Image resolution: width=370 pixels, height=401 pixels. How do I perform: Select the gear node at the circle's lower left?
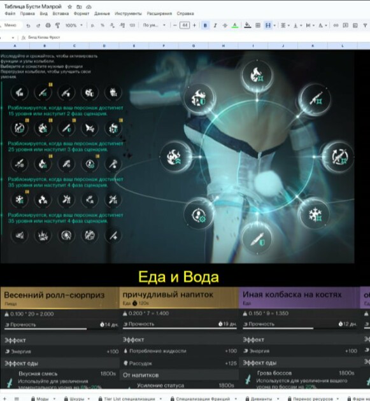click(199, 215)
